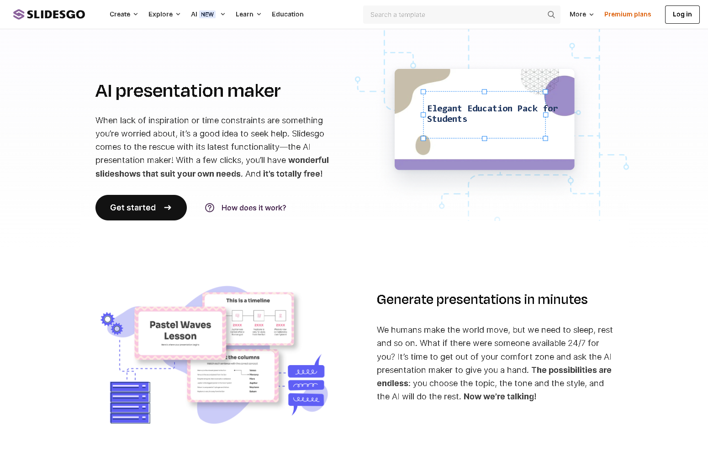This screenshot has height=450, width=708.
Task: Select the Education menu item
Action: click(x=287, y=14)
